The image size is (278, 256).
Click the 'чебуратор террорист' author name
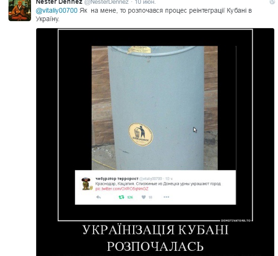pyautogui.click(x=117, y=178)
